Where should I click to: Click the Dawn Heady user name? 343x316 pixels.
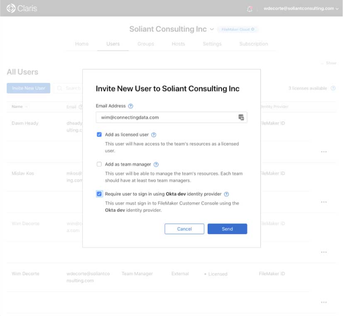(x=25, y=123)
